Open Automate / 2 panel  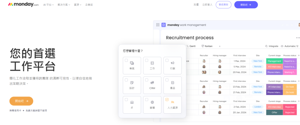289,46
